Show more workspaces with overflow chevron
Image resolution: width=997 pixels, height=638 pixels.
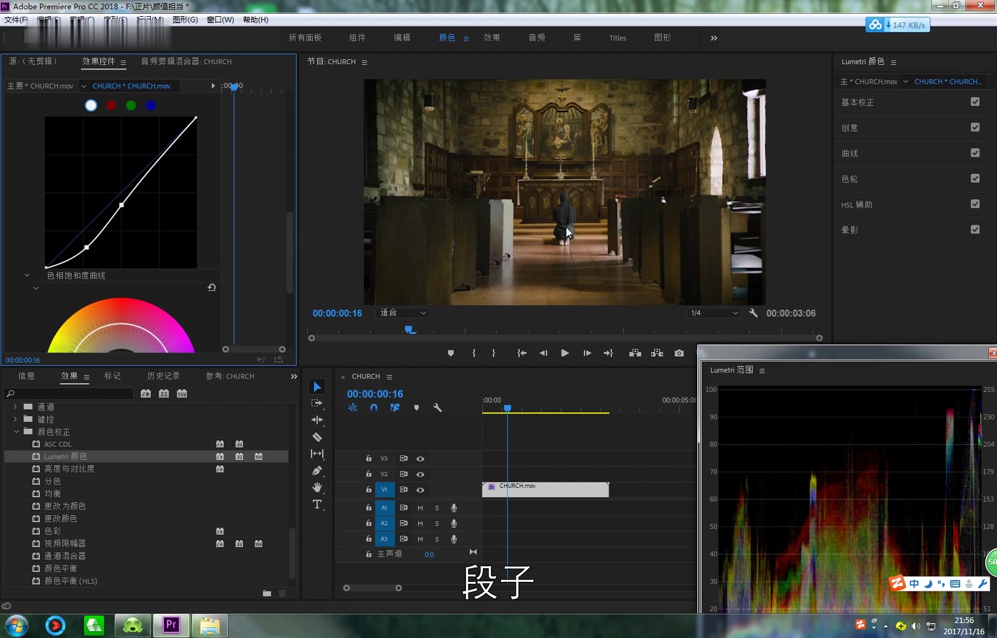714,38
